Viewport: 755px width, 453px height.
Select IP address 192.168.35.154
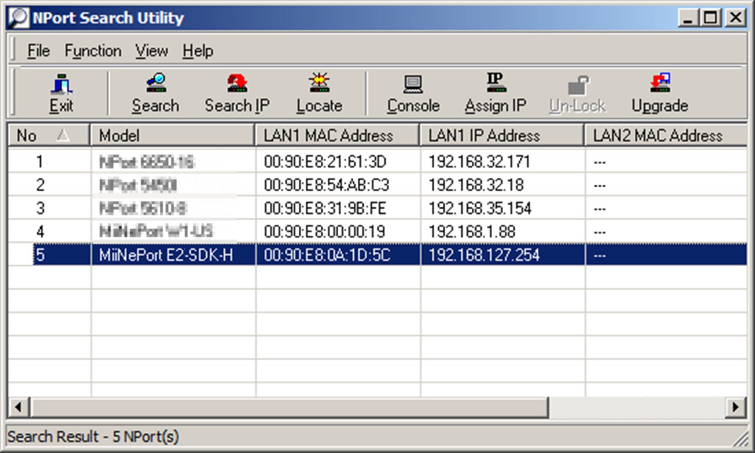[480, 209]
